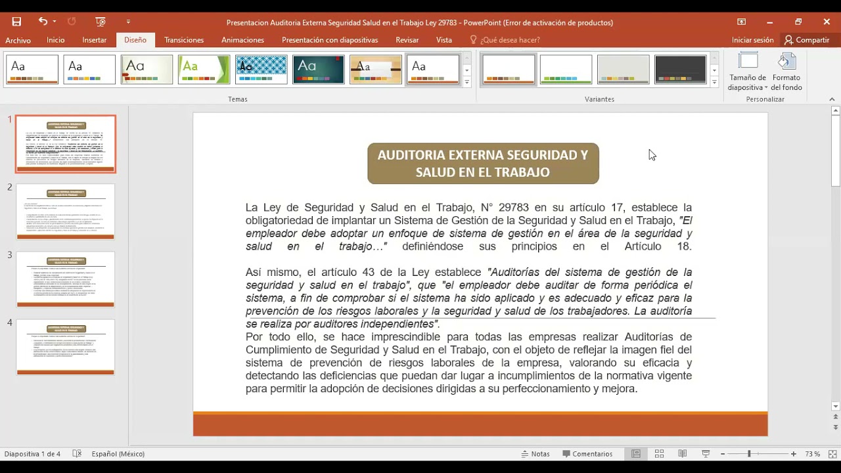Viewport: 841px width, 473px height.
Task: Apply the green gradient theme
Action: click(204, 70)
